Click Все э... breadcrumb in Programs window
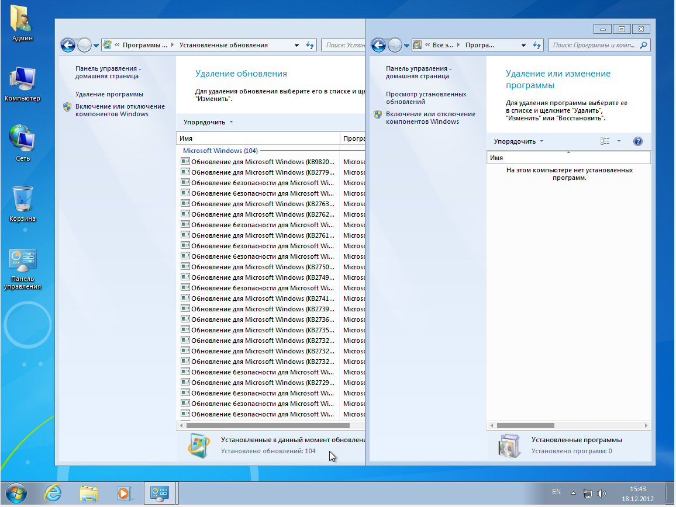Viewport: 676px width, 507px height. [443, 45]
